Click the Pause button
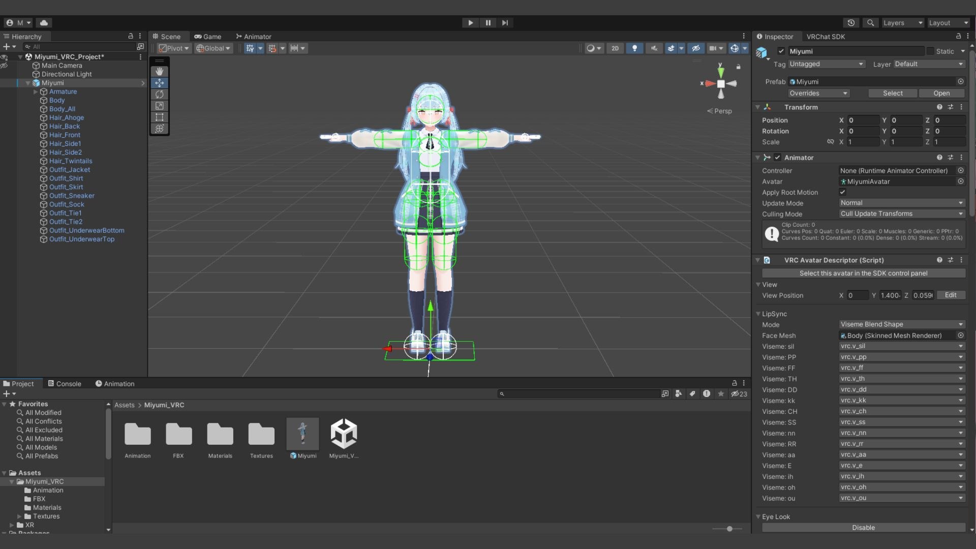 488,23
